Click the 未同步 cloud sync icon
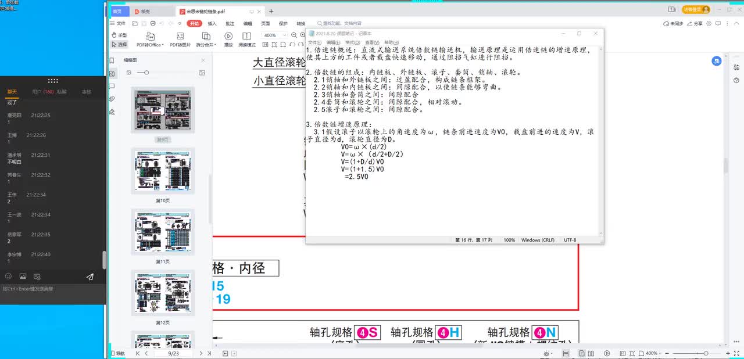Image resolution: width=744 pixels, height=359 pixels. (674, 23)
